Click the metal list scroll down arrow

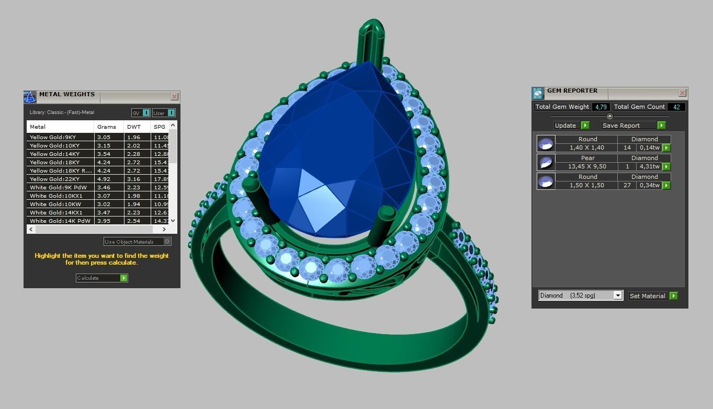point(173,221)
